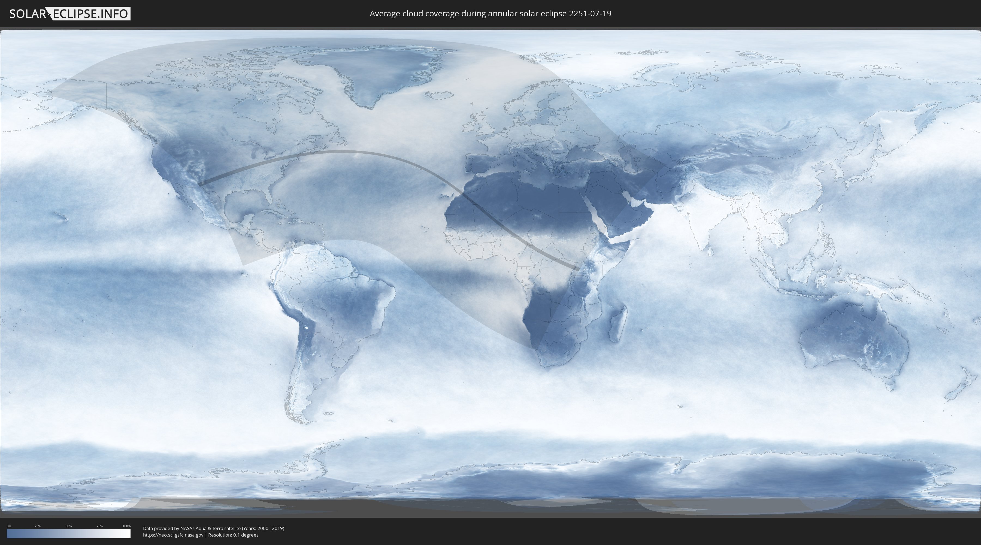Click the SOLAR-ECLIPSE.INFO logo
This screenshot has width=981, height=545.
pyautogui.click(x=70, y=14)
